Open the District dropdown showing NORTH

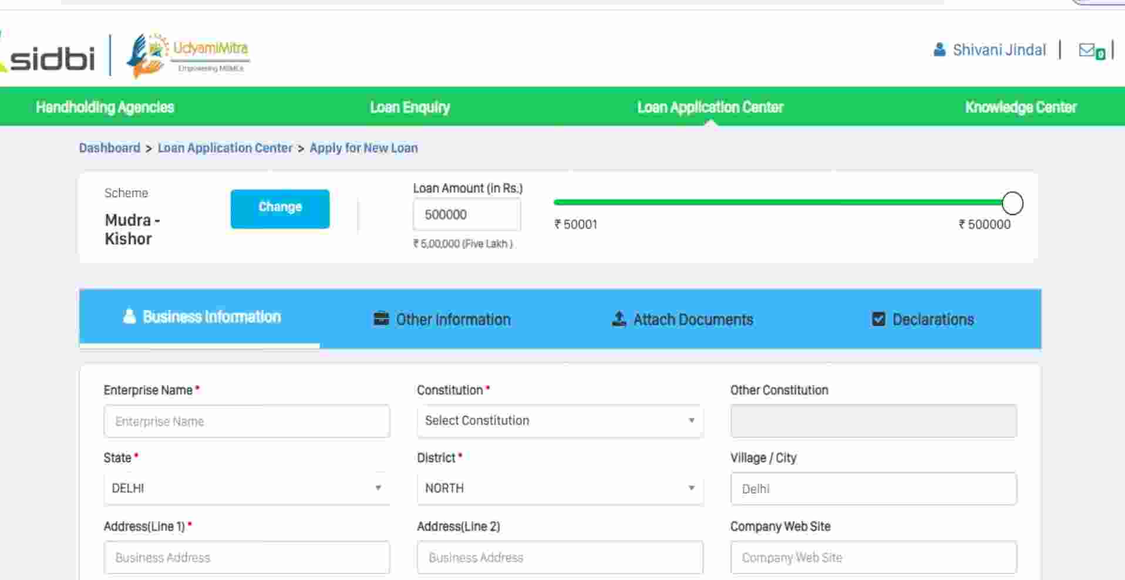point(560,488)
